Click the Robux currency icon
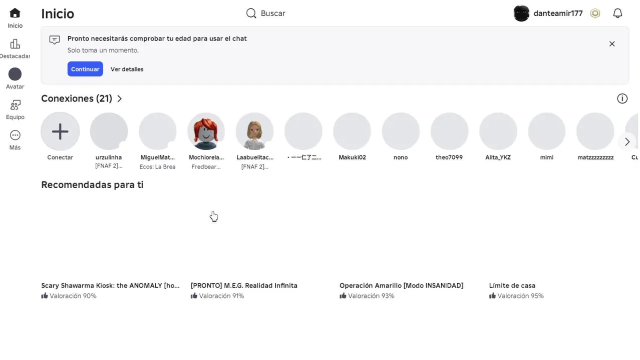The width and height of the screenshot is (640, 360). click(x=595, y=13)
